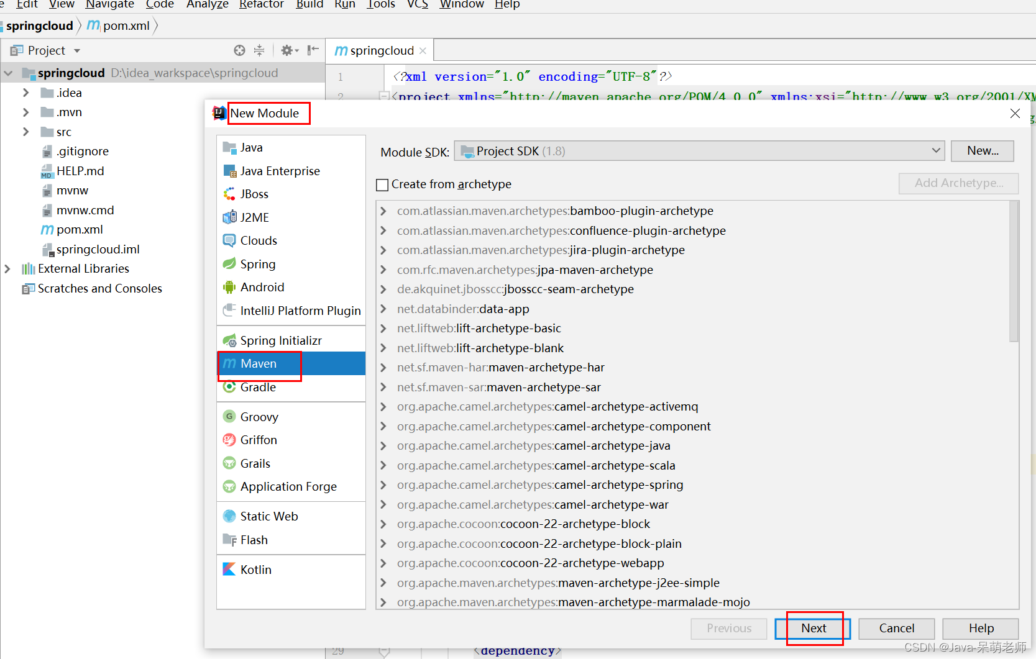Choose the J2ME module icon

tap(229, 217)
